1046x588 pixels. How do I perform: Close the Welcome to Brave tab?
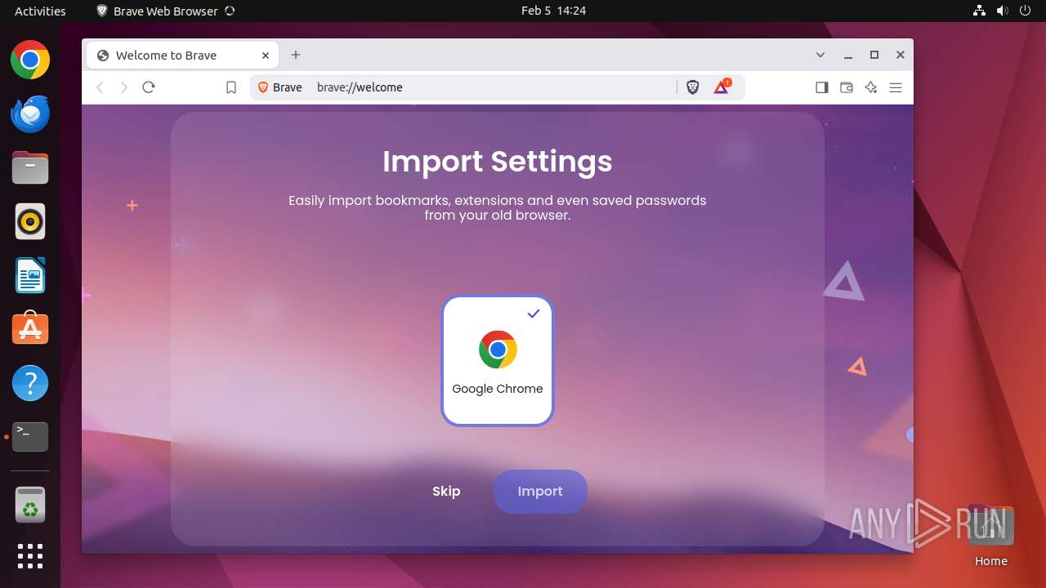tap(266, 56)
